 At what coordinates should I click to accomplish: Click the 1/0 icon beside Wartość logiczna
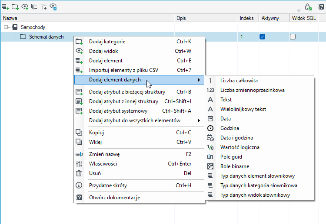click(210, 147)
